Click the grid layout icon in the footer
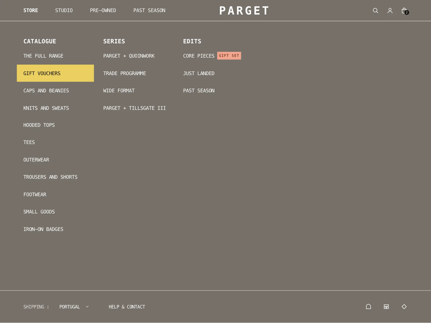 (386, 307)
